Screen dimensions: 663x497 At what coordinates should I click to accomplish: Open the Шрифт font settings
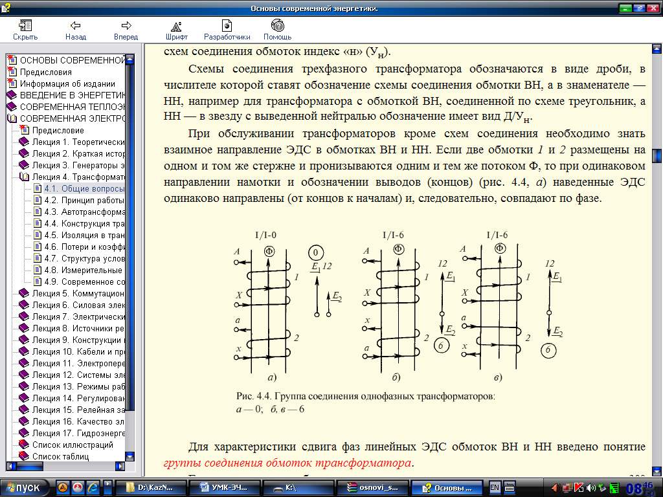click(x=176, y=30)
